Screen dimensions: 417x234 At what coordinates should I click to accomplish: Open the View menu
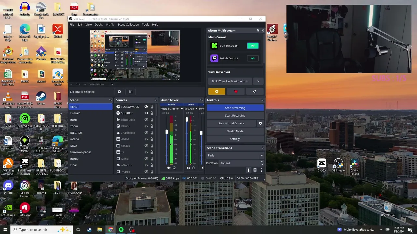(89, 25)
